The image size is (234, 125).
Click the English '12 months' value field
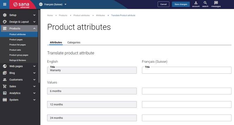(92, 105)
